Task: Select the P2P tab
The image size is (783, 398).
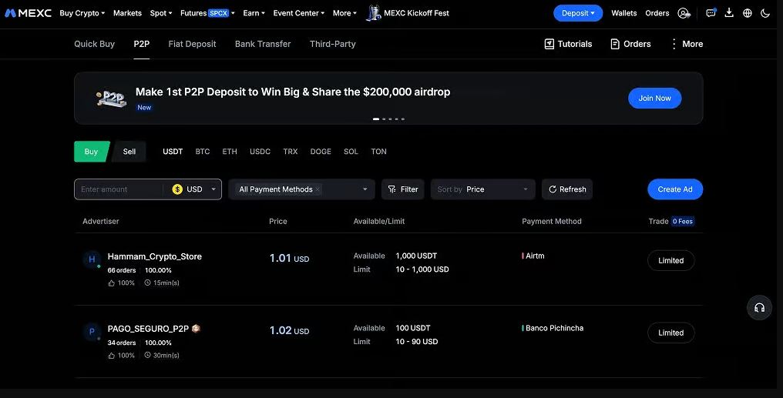Action: coord(141,44)
